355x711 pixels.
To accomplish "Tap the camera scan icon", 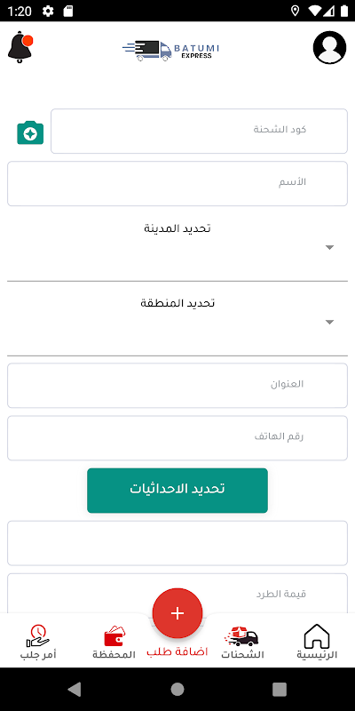I will [x=30, y=132].
